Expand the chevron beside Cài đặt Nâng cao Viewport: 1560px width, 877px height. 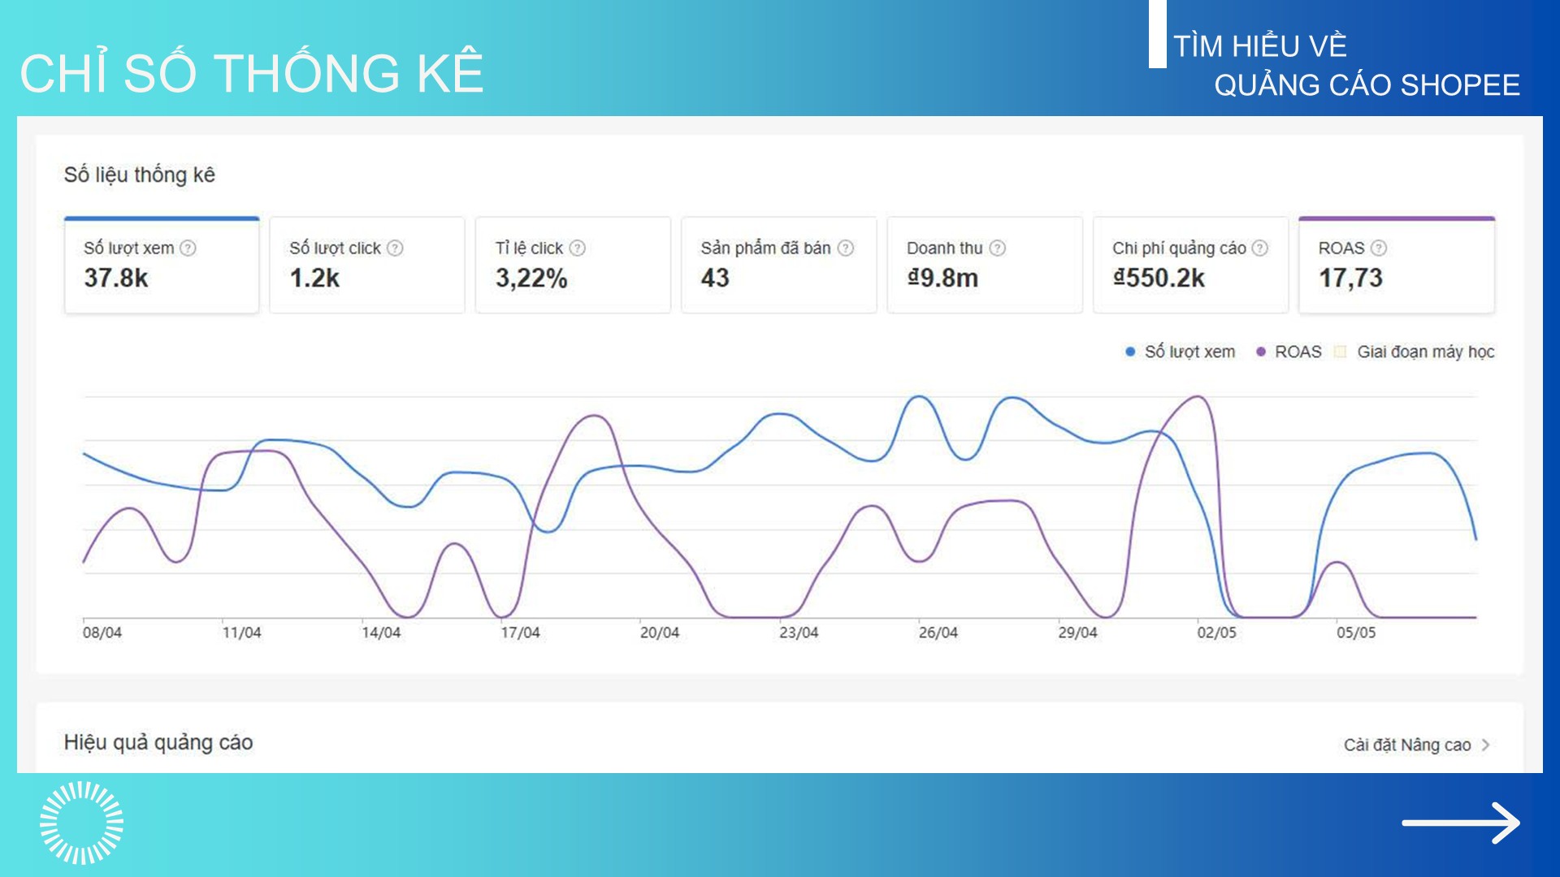coord(1485,745)
